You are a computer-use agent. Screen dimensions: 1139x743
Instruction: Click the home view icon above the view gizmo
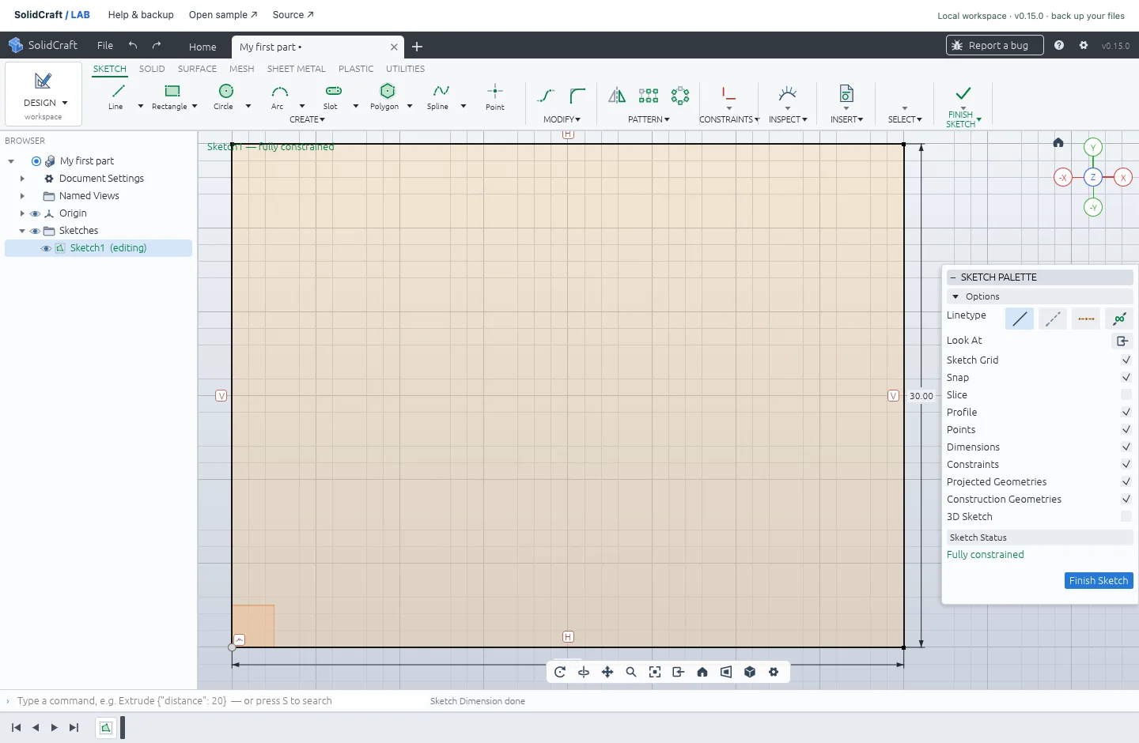click(1058, 142)
